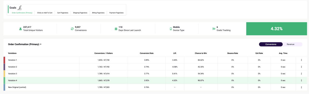The image size is (309, 94).
Task: Click the 1,855 / 47,730 conversions cell
Action: click(104, 60)
